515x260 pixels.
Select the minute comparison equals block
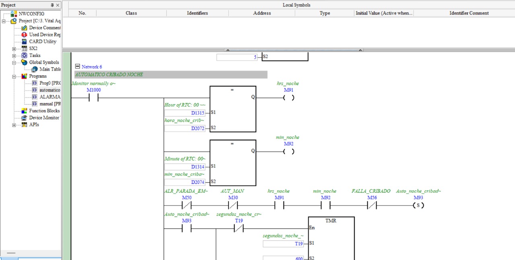coord(233,163)
